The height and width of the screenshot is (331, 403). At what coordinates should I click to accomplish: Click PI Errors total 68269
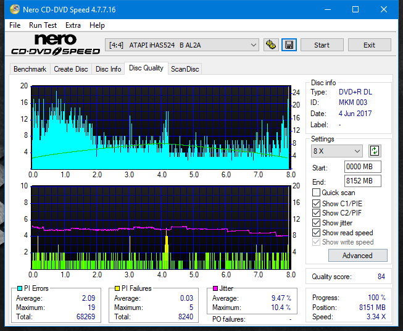point(86,317)
